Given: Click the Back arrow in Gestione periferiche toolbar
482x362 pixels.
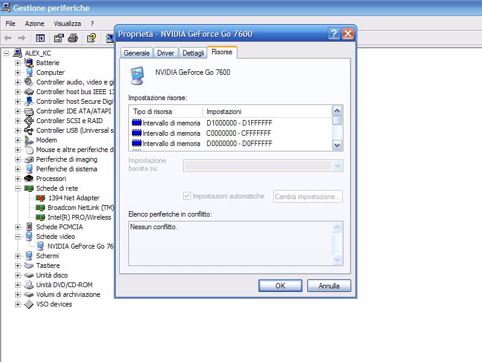Looking at the screenshot, I should (8, 38).
